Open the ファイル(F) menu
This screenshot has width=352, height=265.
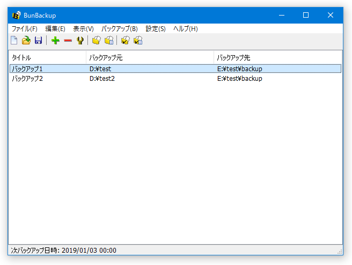(x=25, y=29)
